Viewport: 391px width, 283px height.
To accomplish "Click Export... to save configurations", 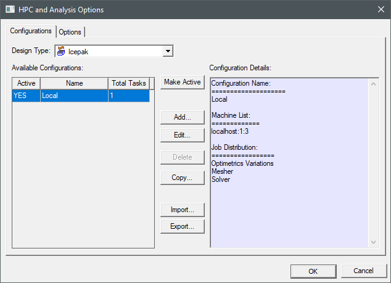I will pyautogui.click(x=182, y=226).
